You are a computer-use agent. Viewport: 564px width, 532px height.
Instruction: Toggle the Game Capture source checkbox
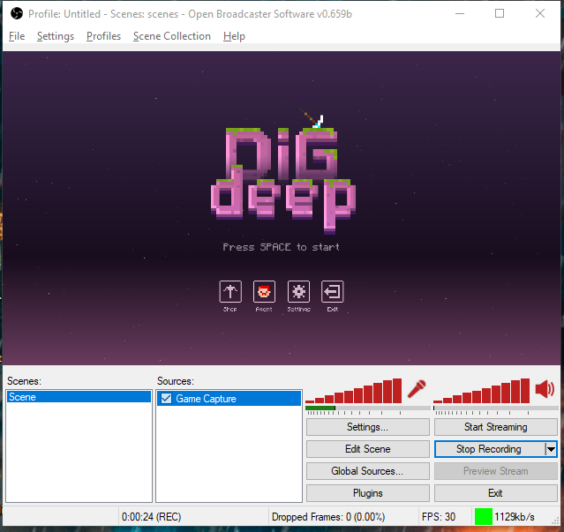[166, 398]
